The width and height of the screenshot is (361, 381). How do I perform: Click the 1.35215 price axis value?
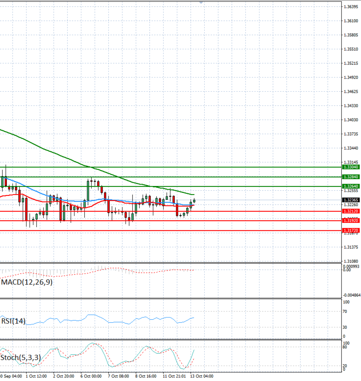(351, 63)
